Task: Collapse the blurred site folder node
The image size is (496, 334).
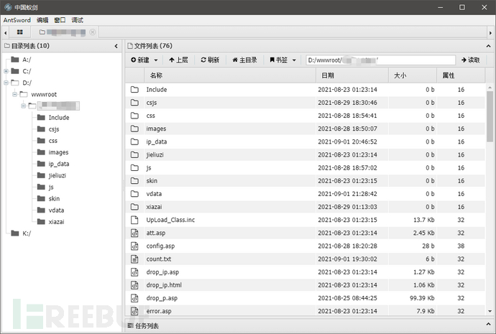Action: (24, 106)
